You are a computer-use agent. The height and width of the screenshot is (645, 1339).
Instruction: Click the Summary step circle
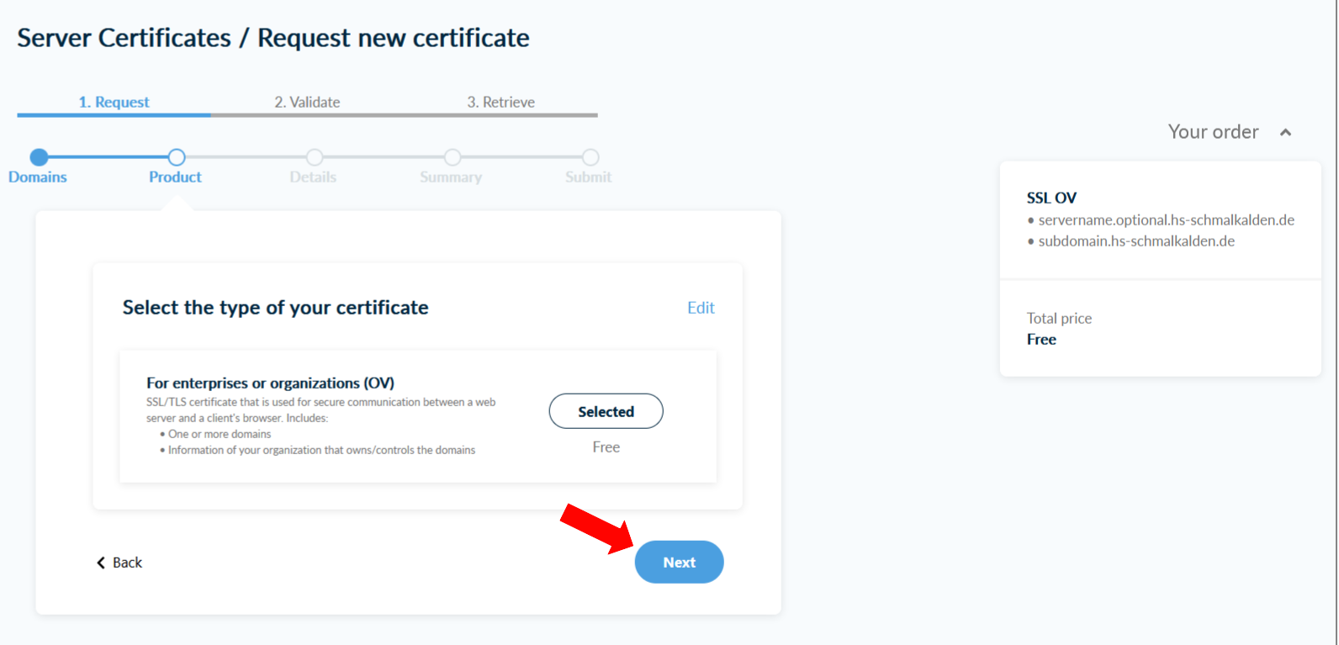[453, 157]
